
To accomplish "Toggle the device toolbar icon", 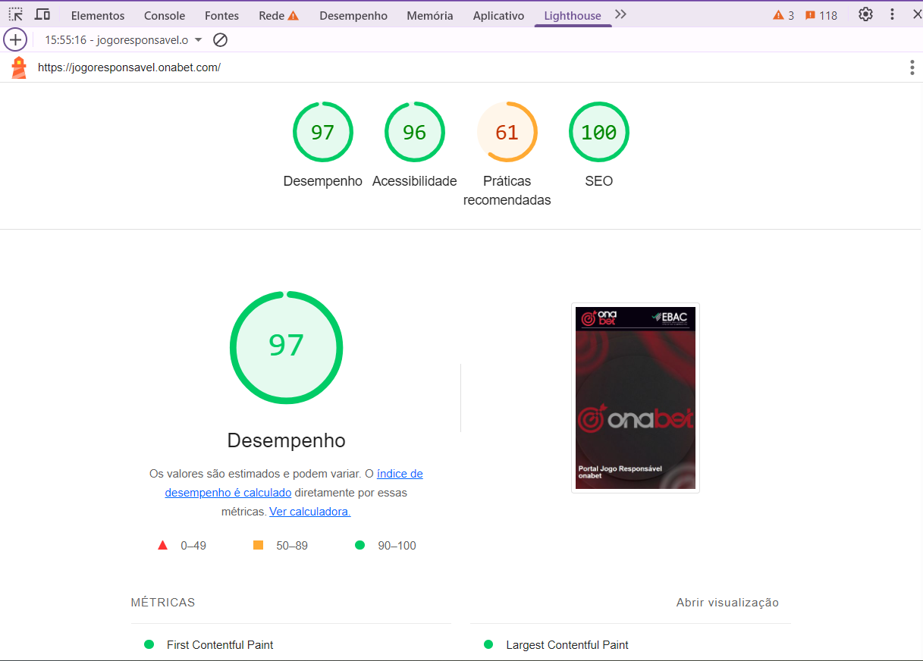I will (x=42, y=14).
